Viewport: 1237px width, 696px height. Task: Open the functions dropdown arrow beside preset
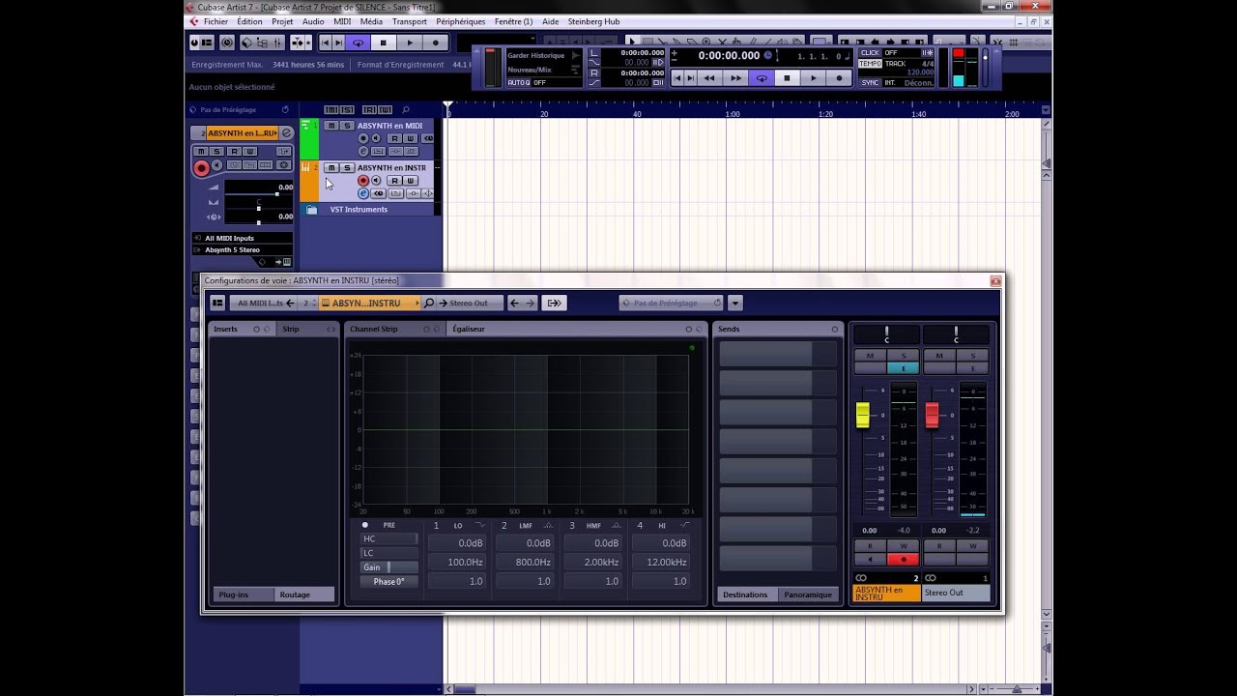click(x=735, y=304)
